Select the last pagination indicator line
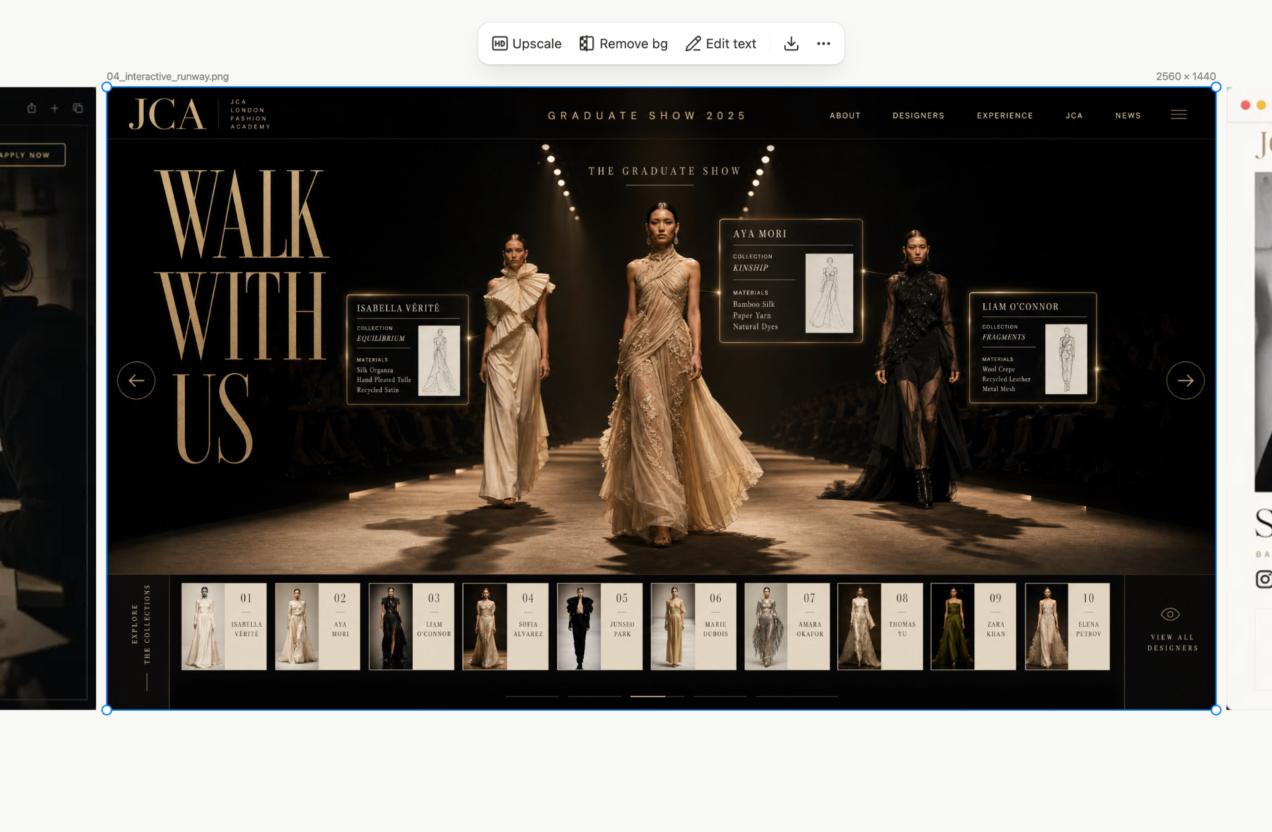This screenshot has height=832, width=1272. point(796,696)
